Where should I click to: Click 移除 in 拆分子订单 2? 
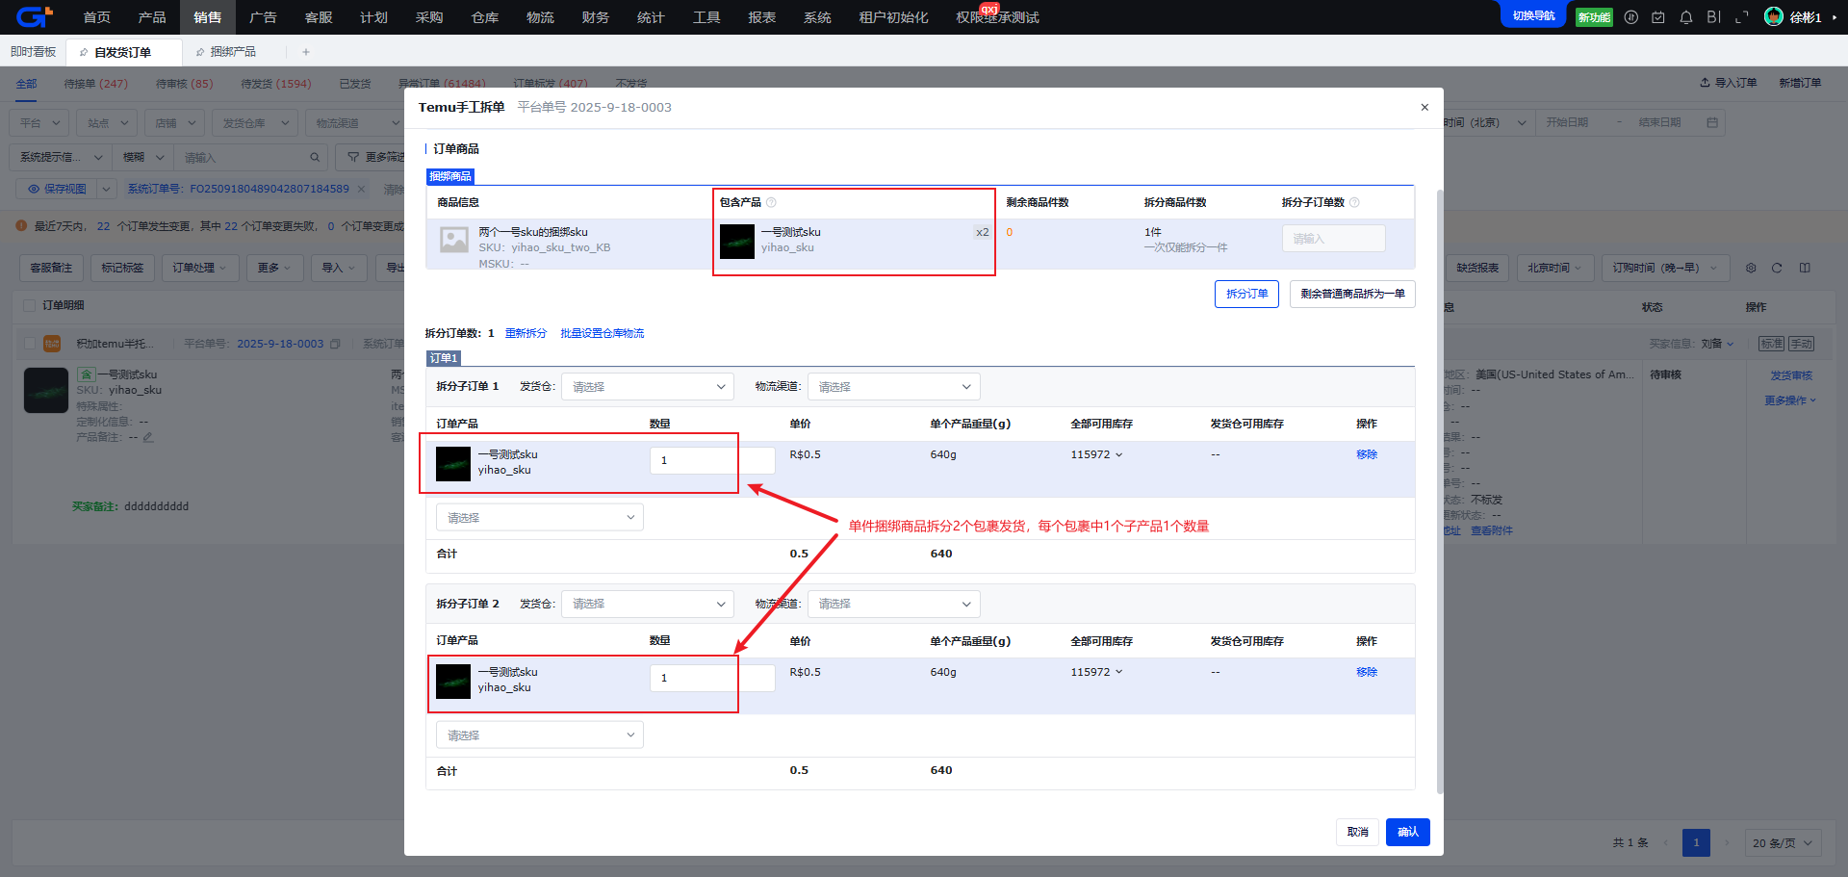pyautogui.click(x=1366, y=672)
